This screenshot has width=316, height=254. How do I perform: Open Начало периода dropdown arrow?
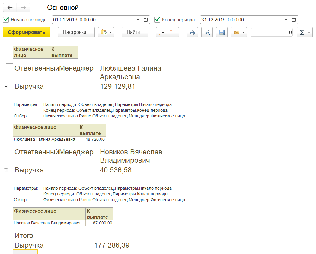click(x=138, y=20)
